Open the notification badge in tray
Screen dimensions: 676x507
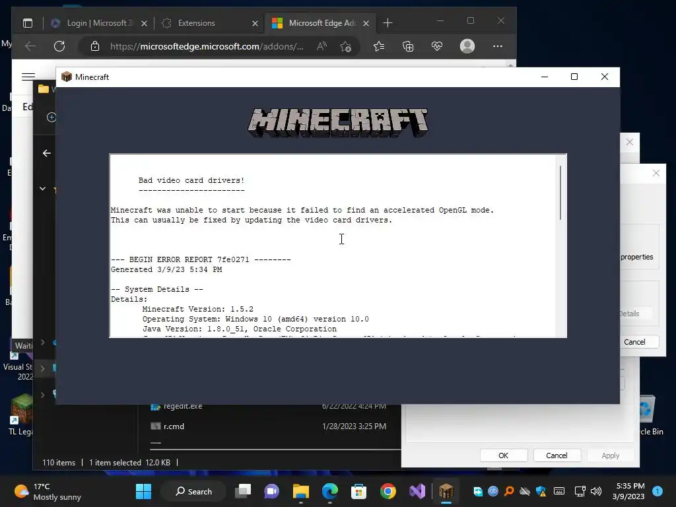click(x=658, y=491)
